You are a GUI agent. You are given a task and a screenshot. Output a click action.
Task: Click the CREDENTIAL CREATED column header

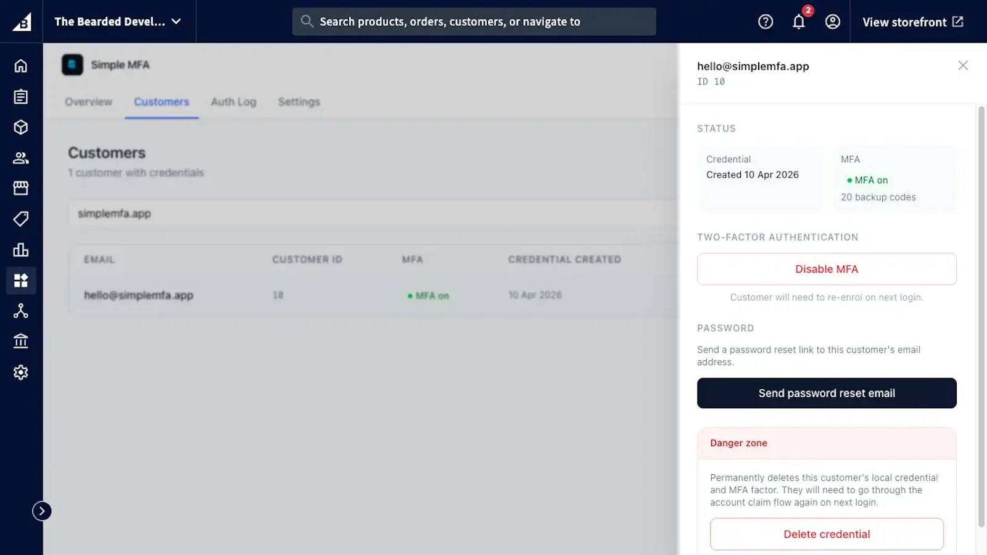[x=564, y=260]
